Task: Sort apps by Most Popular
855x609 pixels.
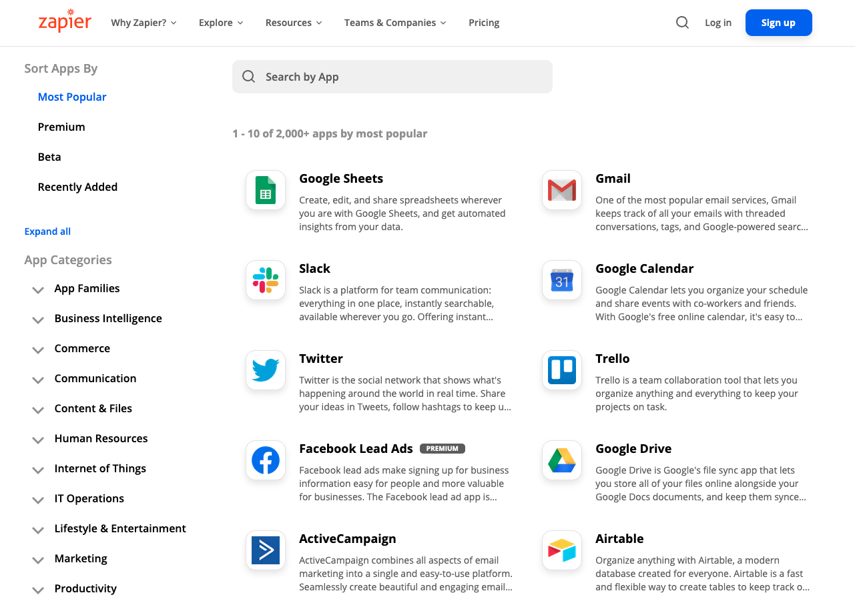Action: tap(72, 97)
